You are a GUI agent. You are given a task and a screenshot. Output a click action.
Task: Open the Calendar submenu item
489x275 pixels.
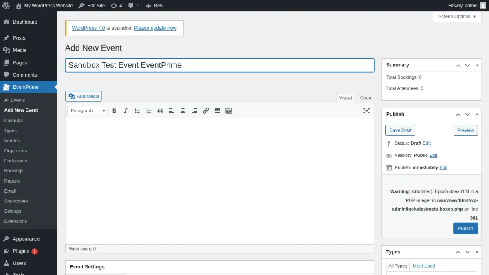(x=14, y=121)
